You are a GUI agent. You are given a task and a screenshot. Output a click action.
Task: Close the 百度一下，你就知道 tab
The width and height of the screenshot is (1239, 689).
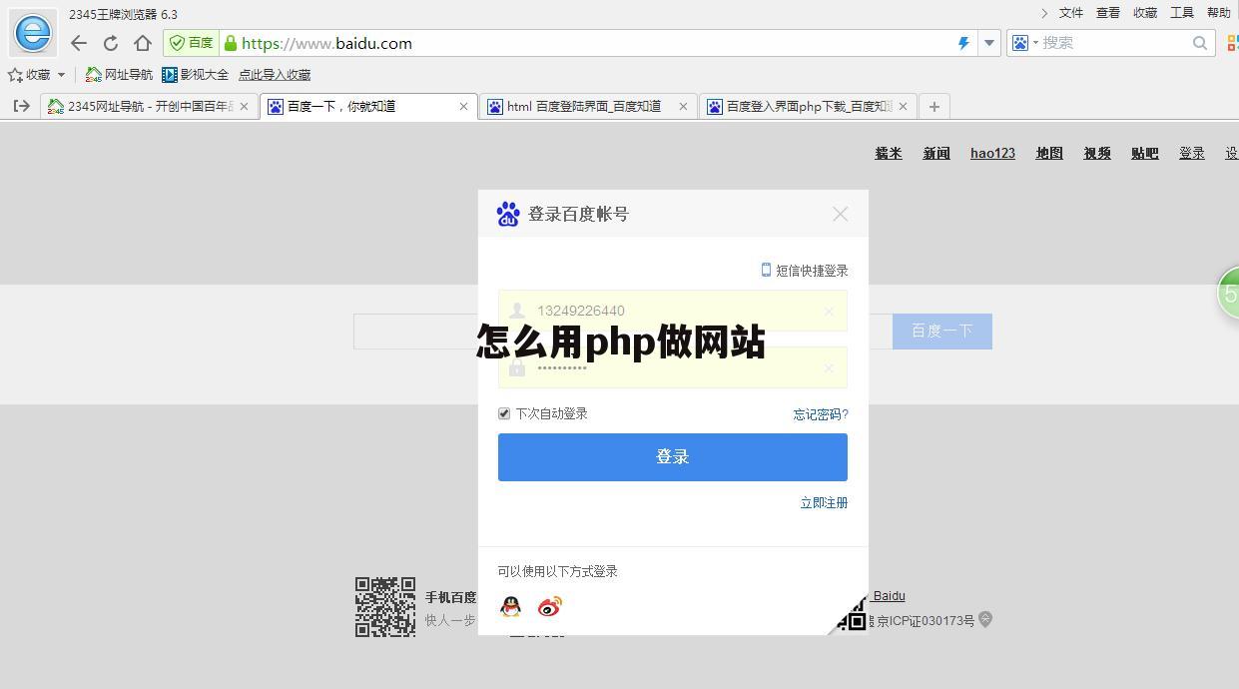tap(463, 106)
